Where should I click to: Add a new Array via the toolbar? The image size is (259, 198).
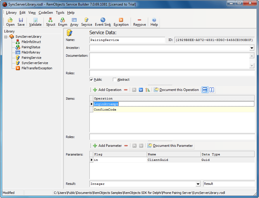(x=74, y=22)
